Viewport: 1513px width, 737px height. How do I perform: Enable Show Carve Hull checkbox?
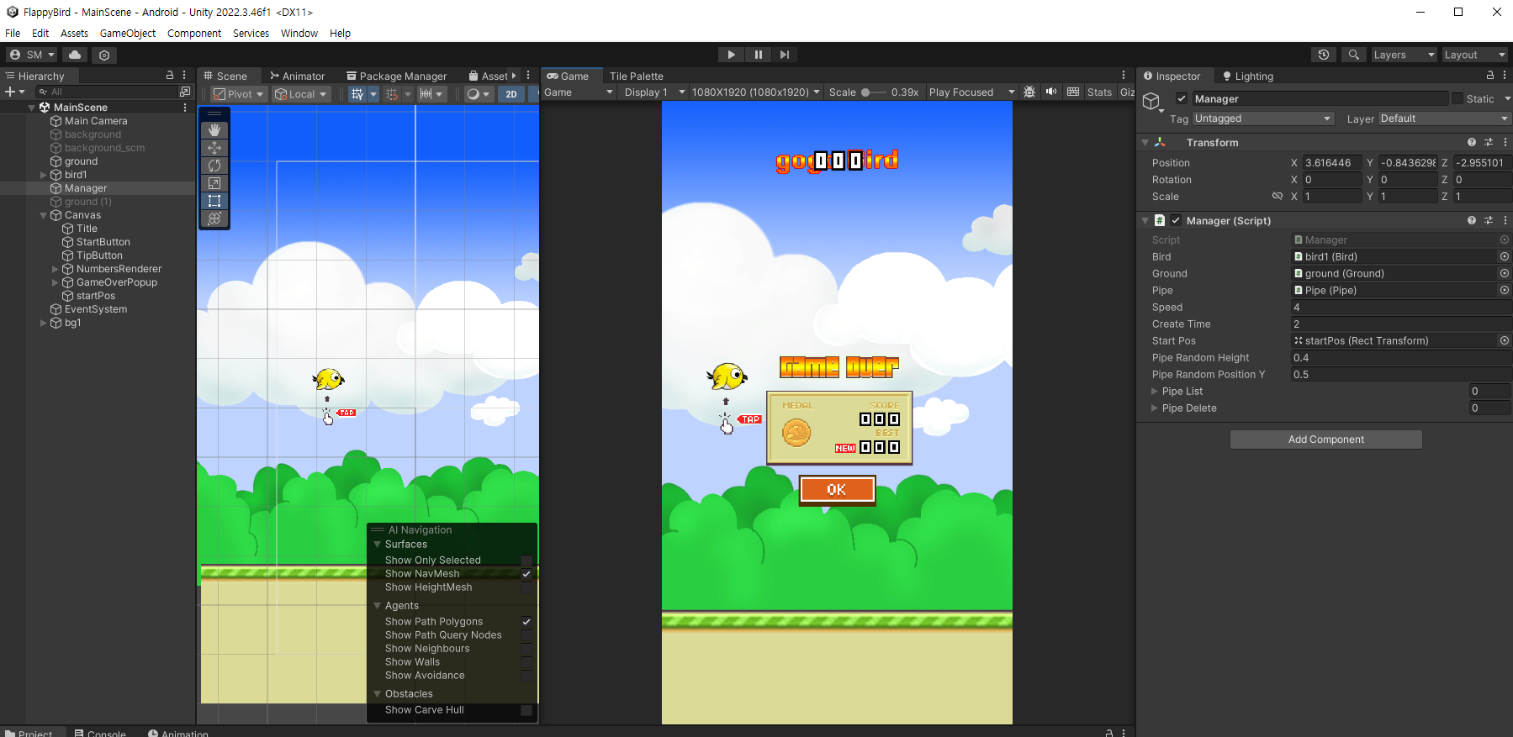click(x=526, y=710)
